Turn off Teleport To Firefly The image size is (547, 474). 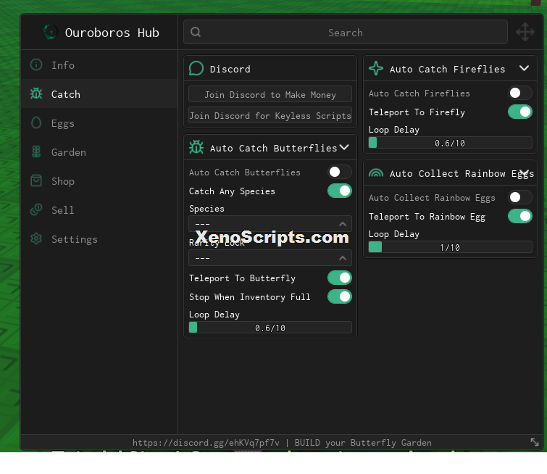pyautogui.click(x=519, y=112)
